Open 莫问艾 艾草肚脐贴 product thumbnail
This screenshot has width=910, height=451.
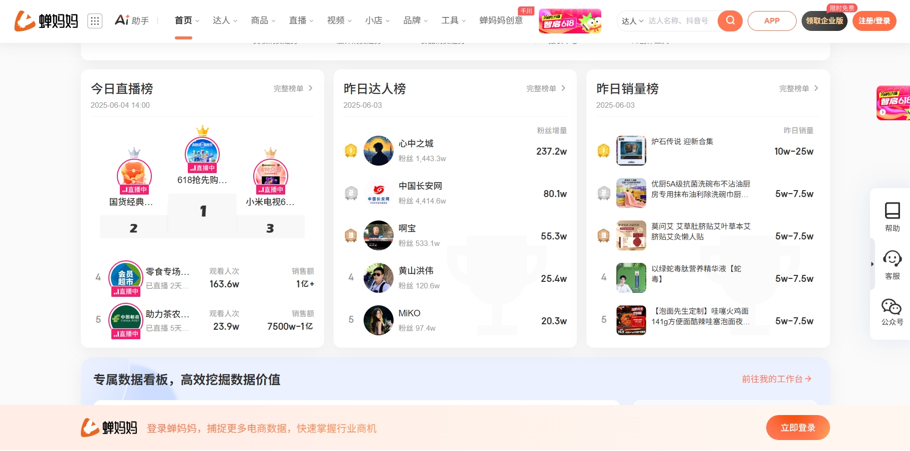pyautogui.click(x=631, y=235)
